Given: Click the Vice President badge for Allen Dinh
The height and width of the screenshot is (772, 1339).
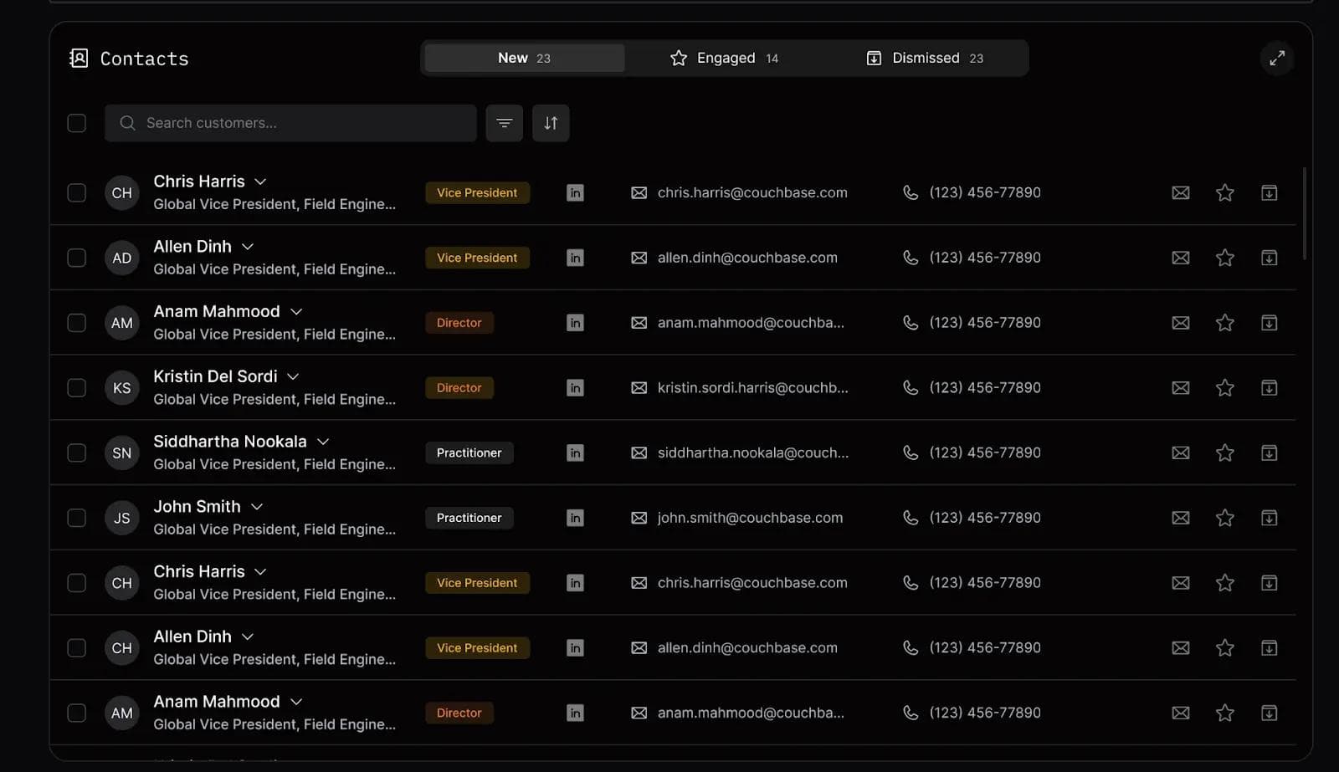Looking at the screenshot, I should [x=477, y=258].
